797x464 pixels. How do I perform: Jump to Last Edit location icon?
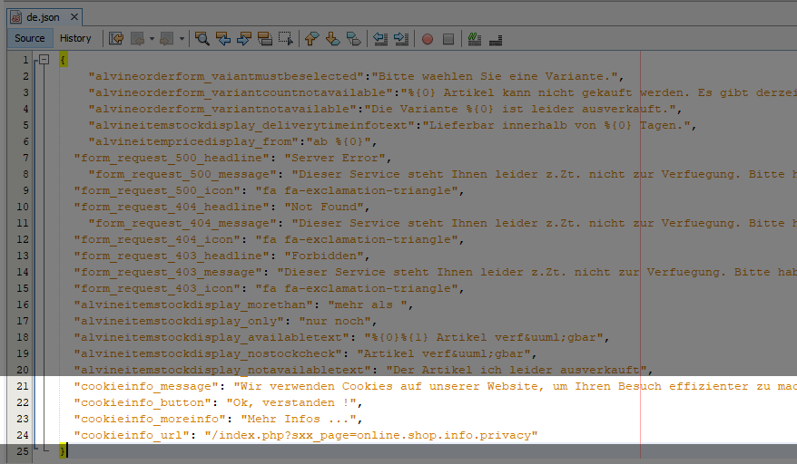[116, 39]
